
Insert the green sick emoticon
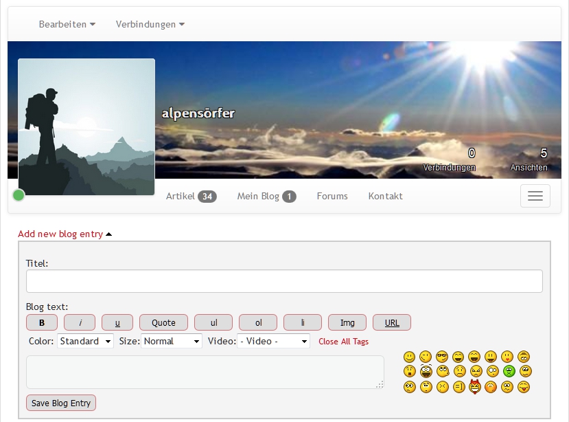(509, 371)
